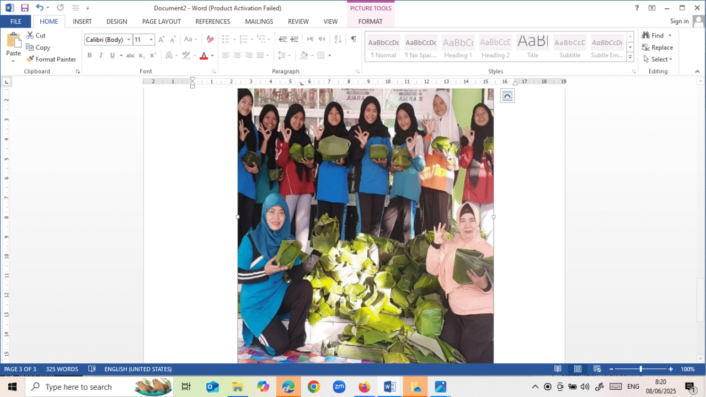
Task: Open the proofing errors icon in status bar
Action: coord(92,369)
